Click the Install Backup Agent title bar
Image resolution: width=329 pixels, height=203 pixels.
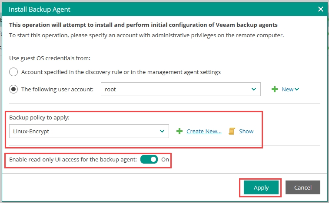(130, 9)
